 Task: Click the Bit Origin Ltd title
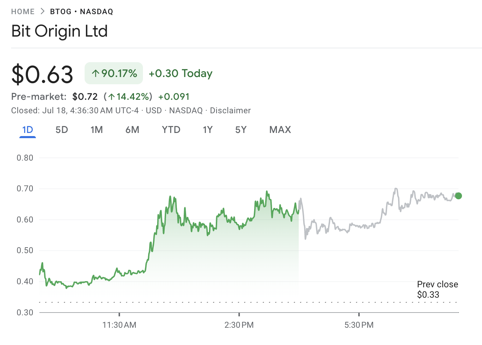[x=59, y=31]
